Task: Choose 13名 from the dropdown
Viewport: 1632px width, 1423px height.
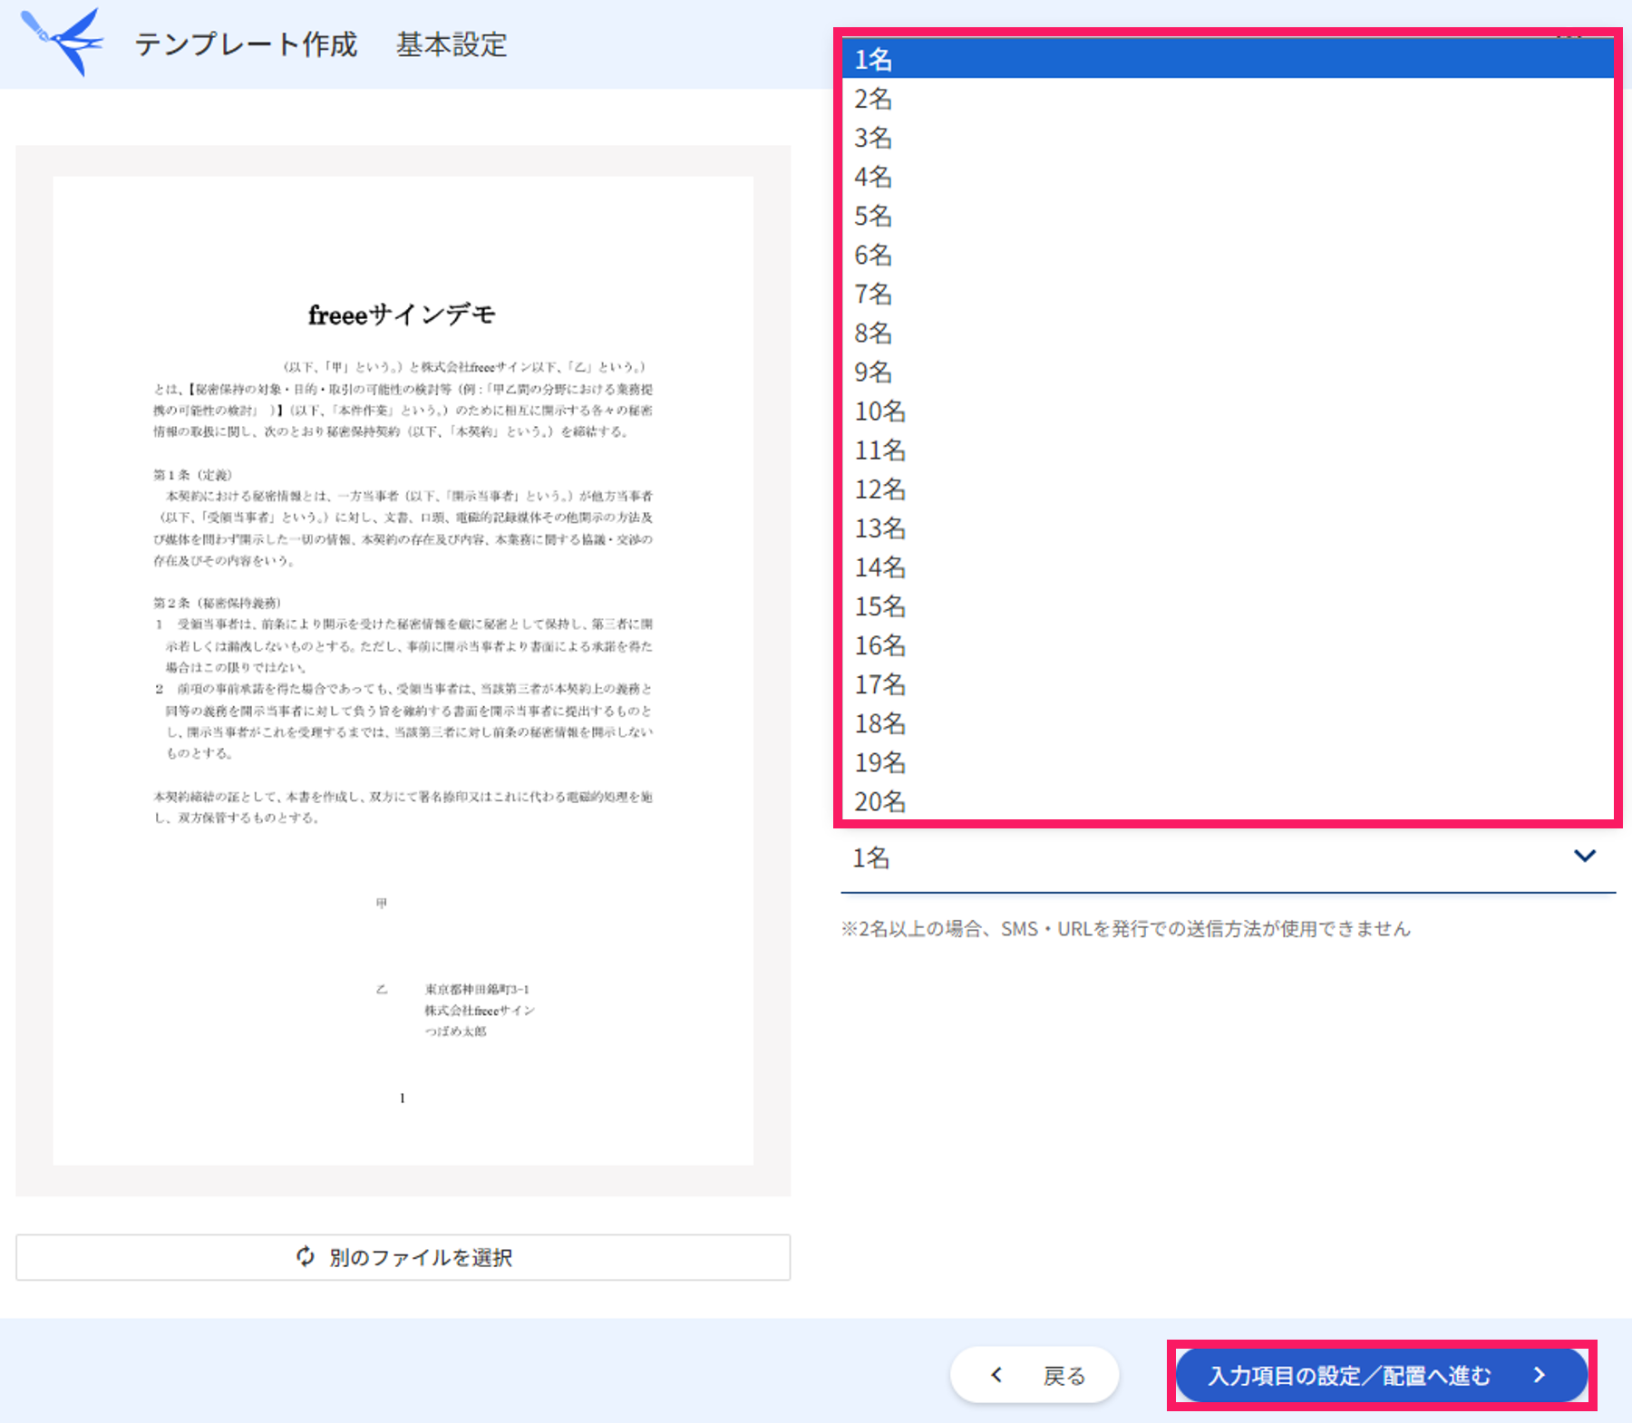Action: (1228, 528)
